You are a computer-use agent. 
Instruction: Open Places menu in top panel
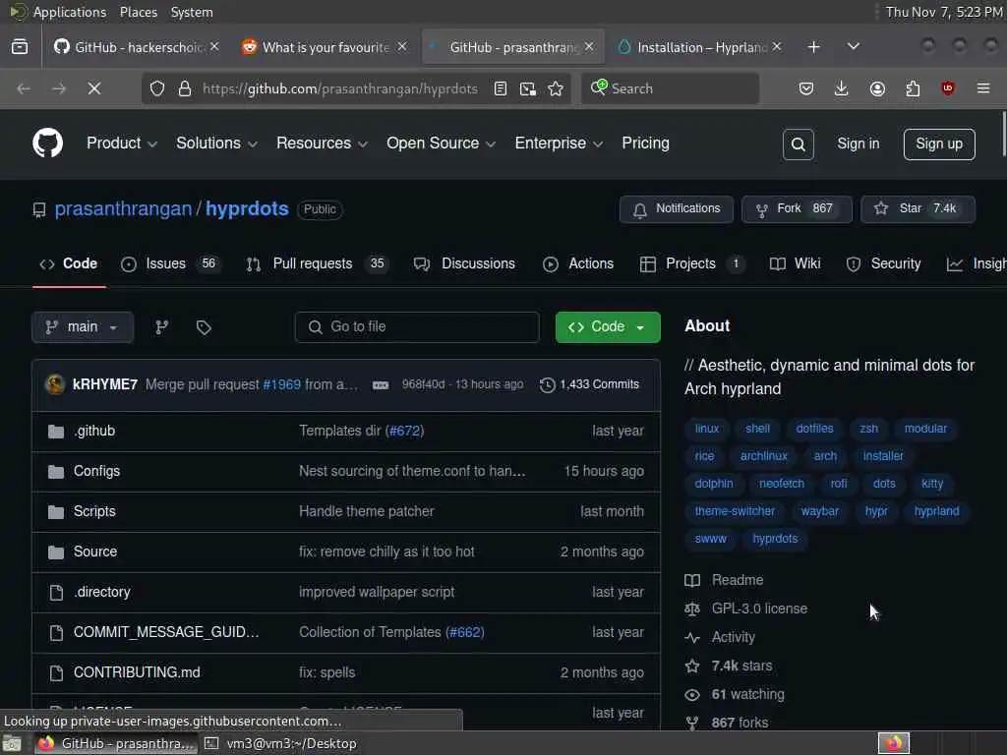click(138, 12)
